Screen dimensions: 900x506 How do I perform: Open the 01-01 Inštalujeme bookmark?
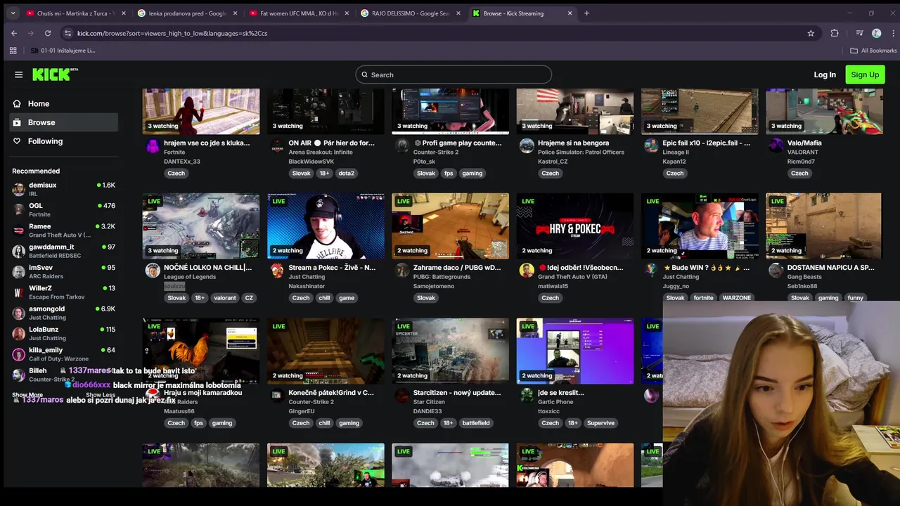[63, 51]
